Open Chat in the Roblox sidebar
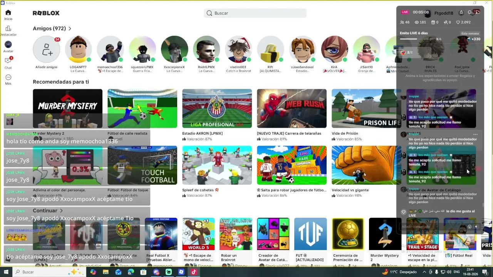Screen dimensions: 493x277 point(8,63)
